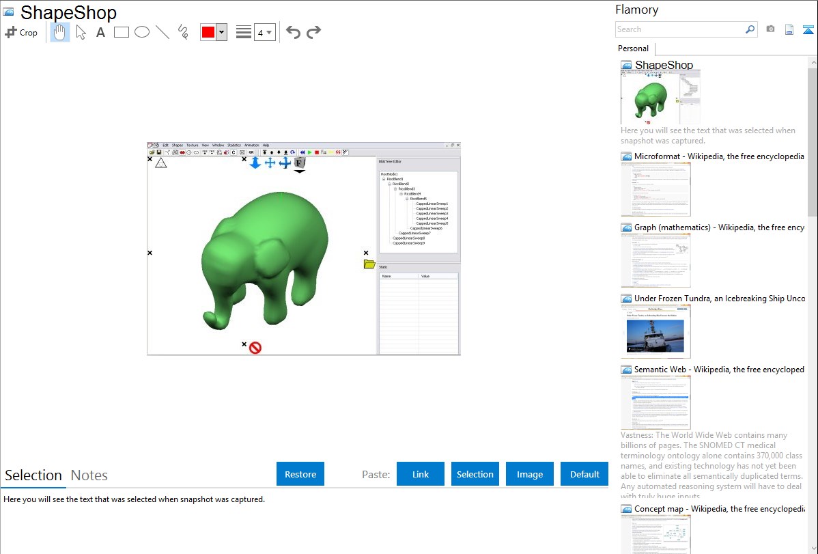Viewport: 818px width, 554px height.
Task: Click the green play icon in ShapeShop toolbar
Action: pos(309,152)
